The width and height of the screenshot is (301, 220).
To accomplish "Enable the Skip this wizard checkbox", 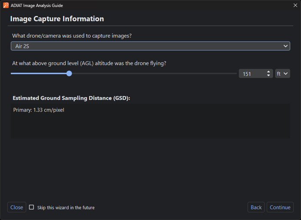I will (31, 207).
